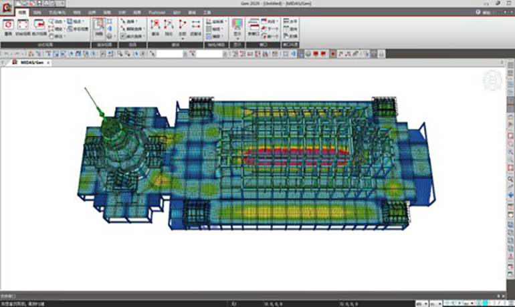Open the Unselect dropdown in the Selection group

(x=132, y=29)
